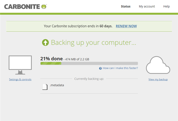Go to My account

147,6
